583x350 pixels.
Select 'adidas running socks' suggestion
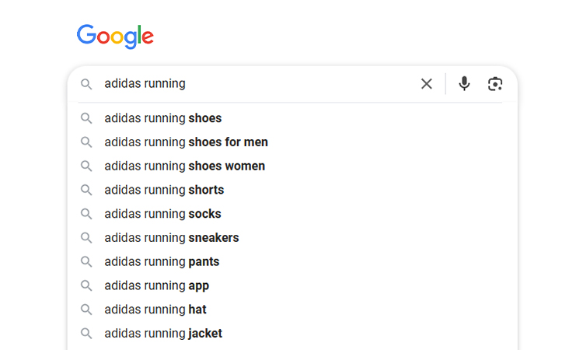tap(292, 214)
